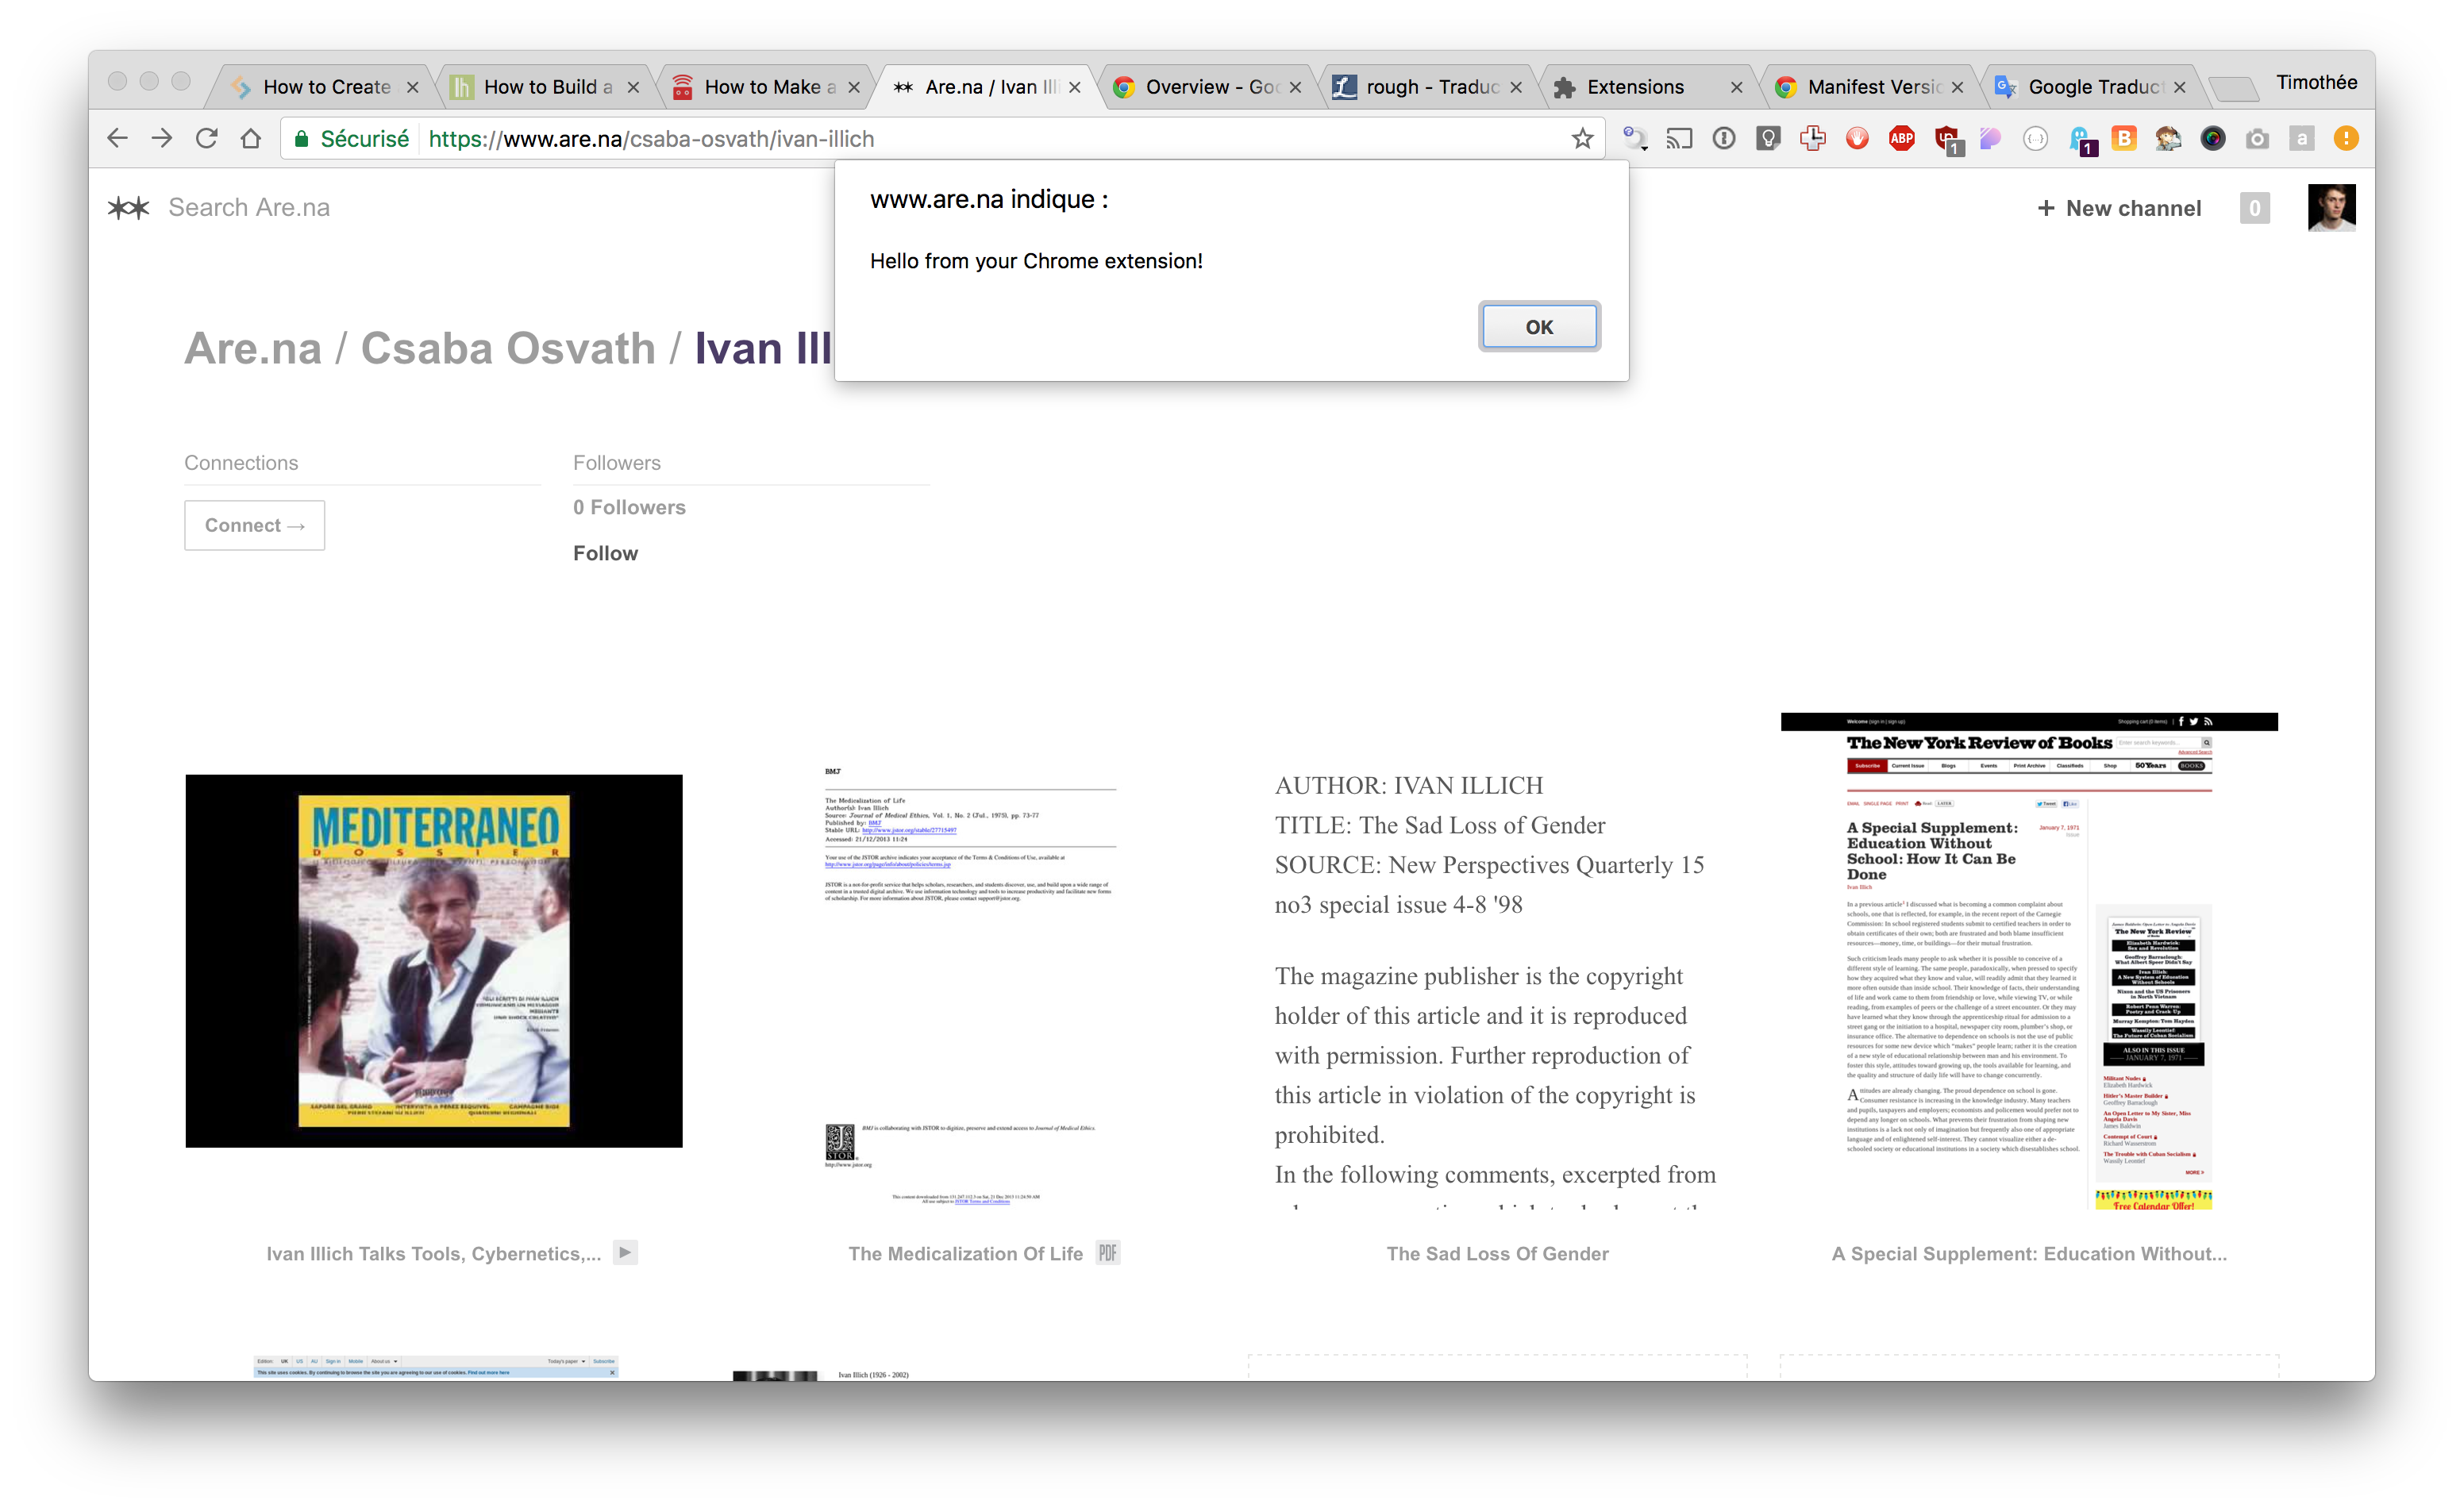Close the Are.na / Ivan Illich tab
Screen dimensions: 2464x1508
[1075, 87]
